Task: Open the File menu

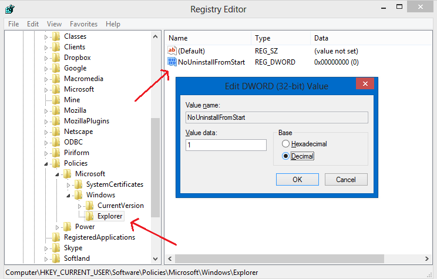Action: (x=14, y=24)
